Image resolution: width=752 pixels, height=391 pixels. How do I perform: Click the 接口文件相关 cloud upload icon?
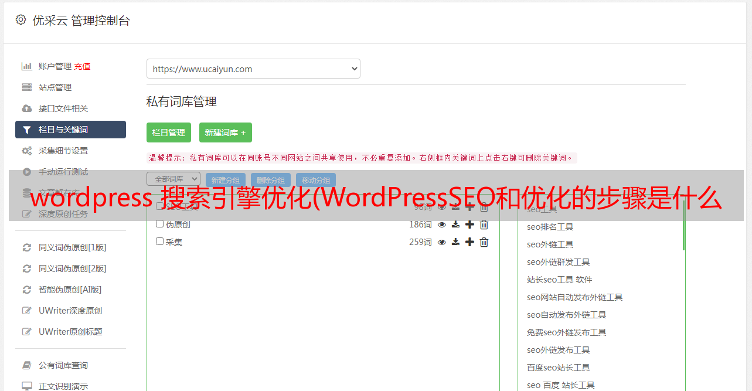pyautogui.click(x=26, y=108)
